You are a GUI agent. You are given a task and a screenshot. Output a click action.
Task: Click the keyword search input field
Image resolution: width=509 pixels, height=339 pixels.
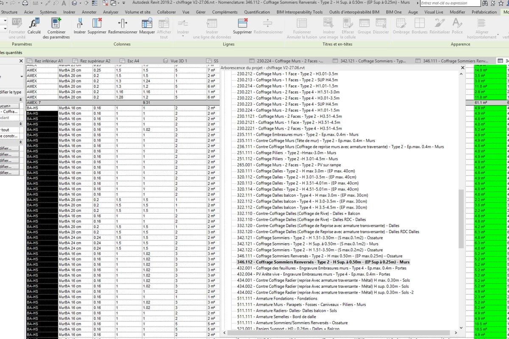[450, 3]
